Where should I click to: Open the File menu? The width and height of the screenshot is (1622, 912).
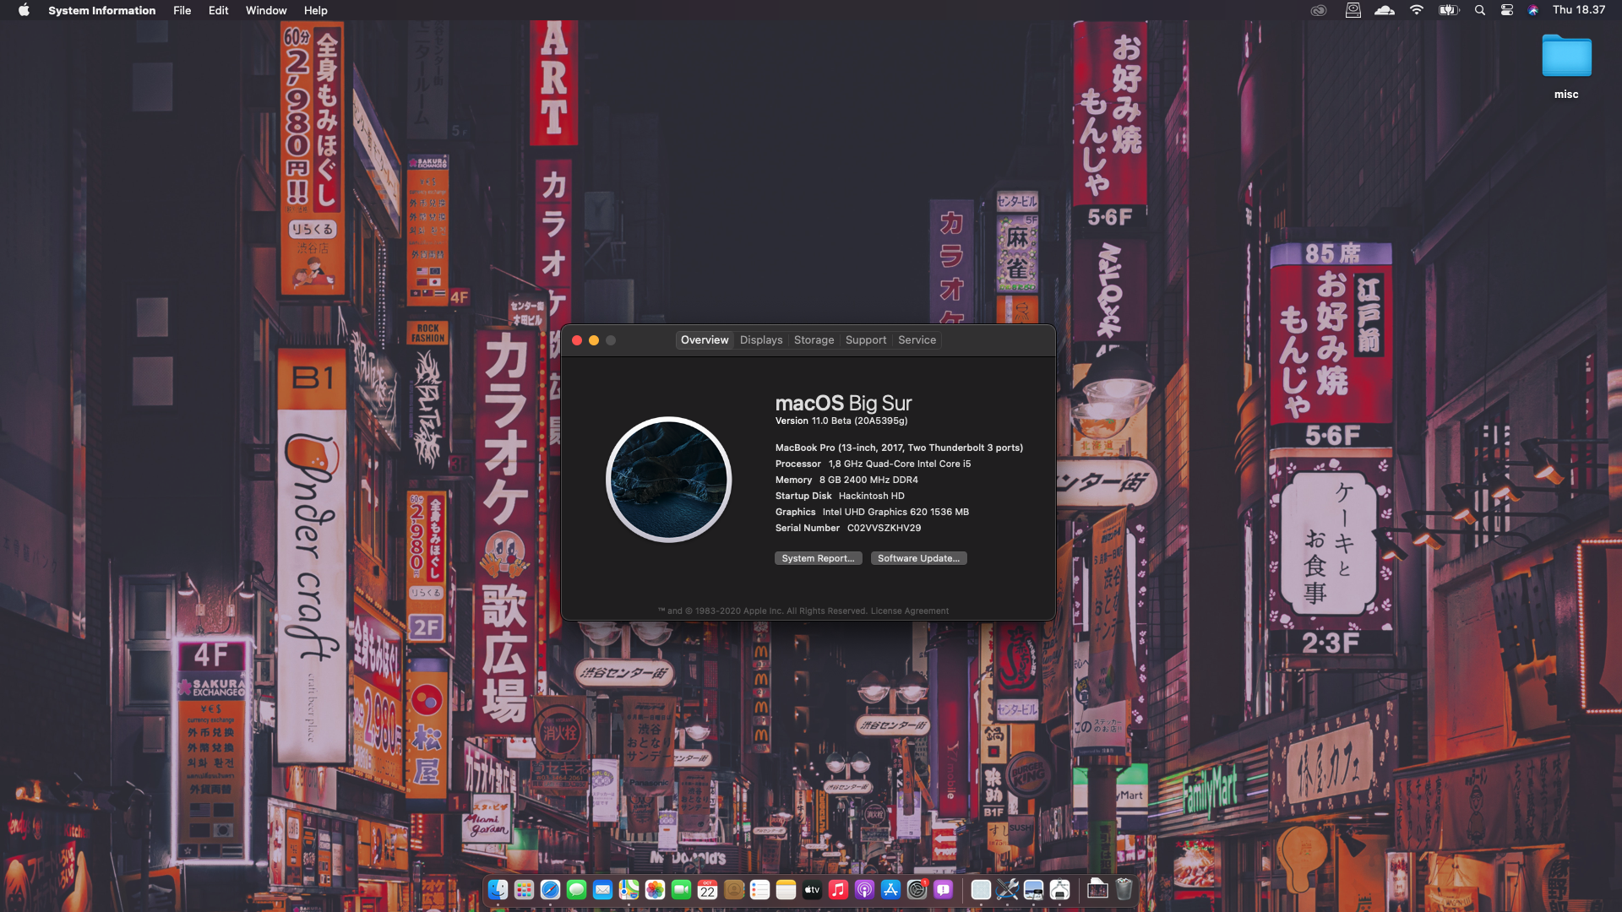tap(182, 10)
